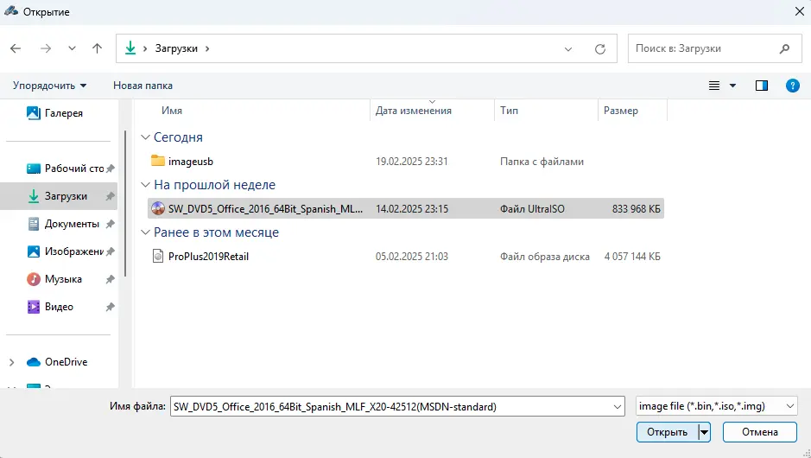Screen dimensions: 811x458
Task: Collapse the Ранее в этом месяце group
Action: pos(145,232)
